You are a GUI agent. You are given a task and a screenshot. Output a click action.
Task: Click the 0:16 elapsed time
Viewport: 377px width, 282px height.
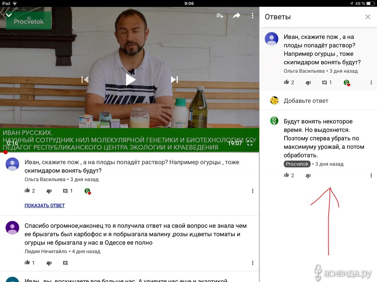pos(13,143)
